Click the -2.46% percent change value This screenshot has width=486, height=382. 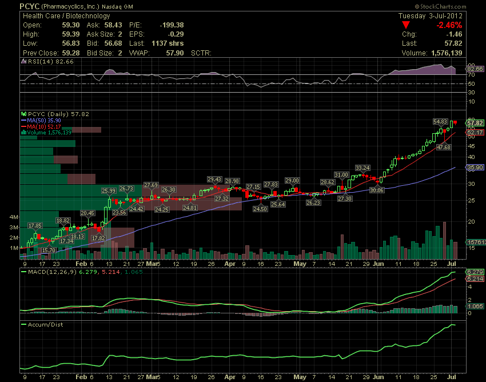[449, 25]
